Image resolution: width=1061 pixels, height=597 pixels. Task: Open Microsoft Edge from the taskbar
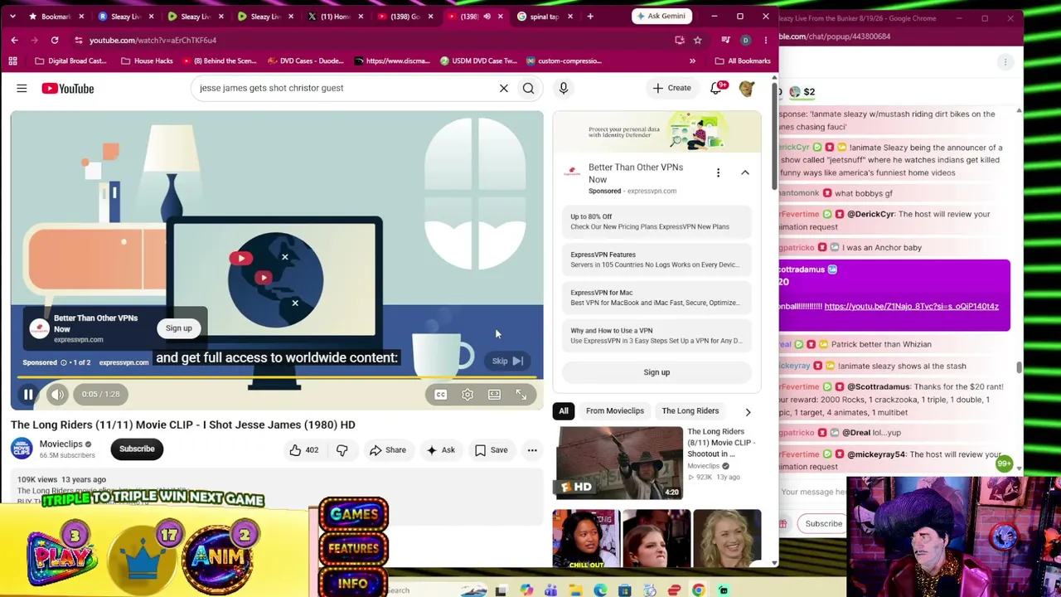click(600, 590)
